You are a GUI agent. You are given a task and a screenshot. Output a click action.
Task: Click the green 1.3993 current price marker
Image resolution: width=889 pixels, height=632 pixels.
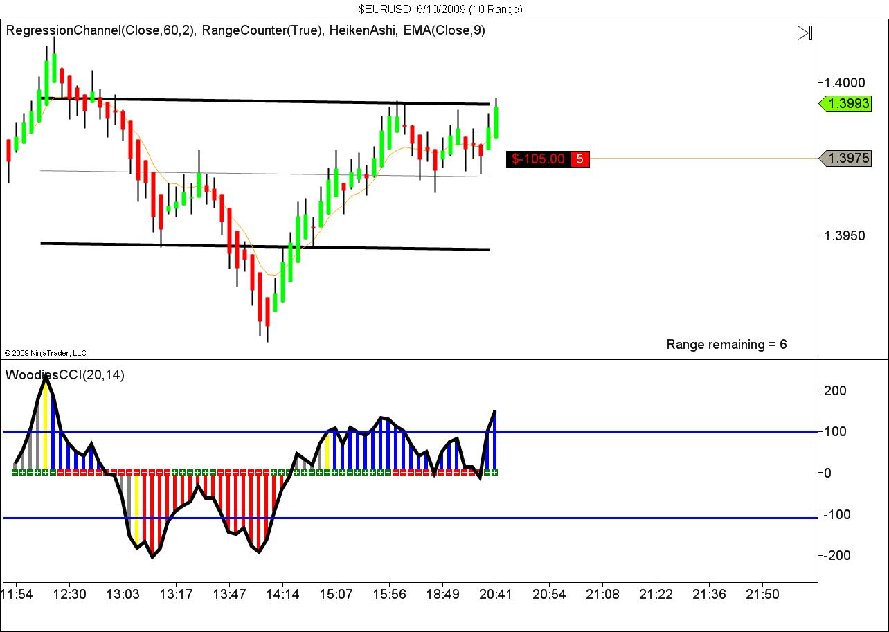[845, 104]
